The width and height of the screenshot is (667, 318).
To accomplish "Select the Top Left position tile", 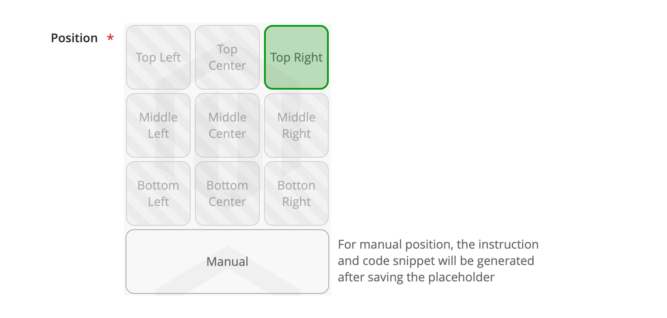I will [158, 57].
